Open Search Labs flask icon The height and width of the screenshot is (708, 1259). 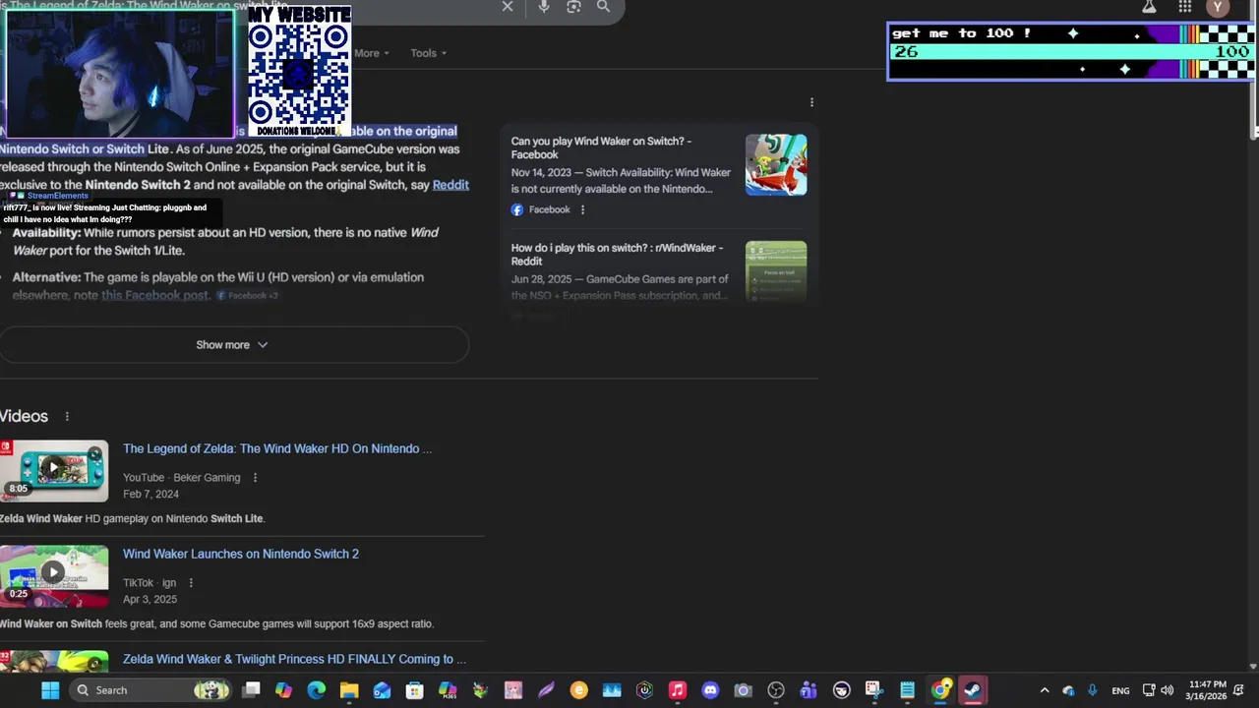tap(1148, 7)
